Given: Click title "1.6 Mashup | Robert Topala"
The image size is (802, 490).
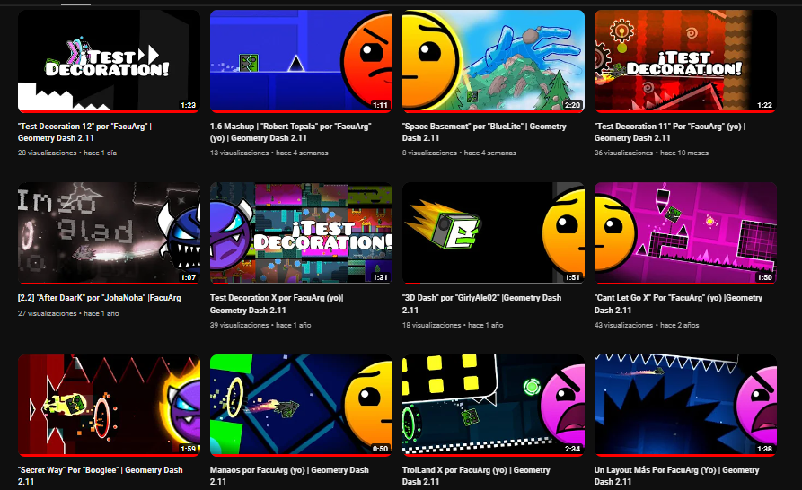Looking at the screenshot, I should pos(290,132).
